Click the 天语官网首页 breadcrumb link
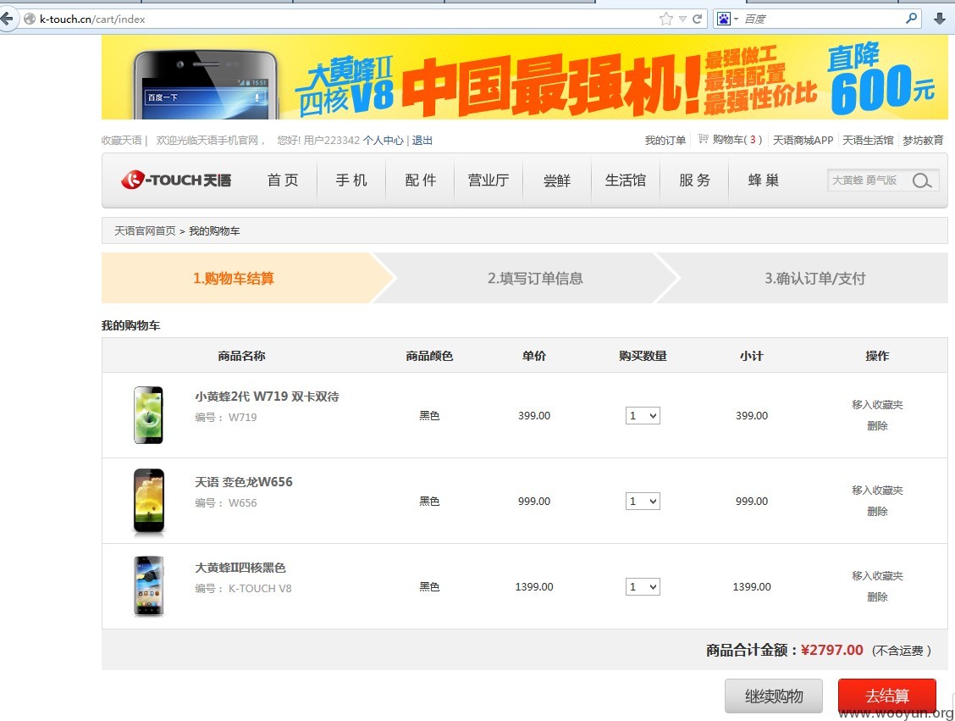Viewport: 955px width, 721px height. pyautogui.click(x=145, y=231)
